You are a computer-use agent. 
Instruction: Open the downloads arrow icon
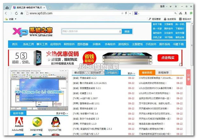(186, 13)
